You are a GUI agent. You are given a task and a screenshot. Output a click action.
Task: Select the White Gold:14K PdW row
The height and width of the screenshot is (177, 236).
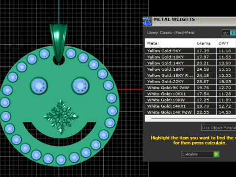(190, 112)
